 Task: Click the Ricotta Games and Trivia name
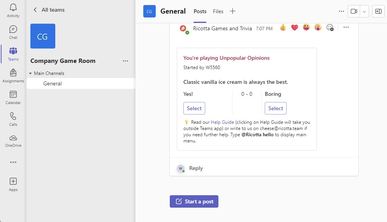coord(222,29)
